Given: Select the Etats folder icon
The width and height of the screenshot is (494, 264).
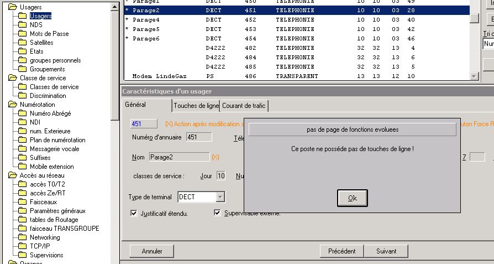Looking at the screenshot, I should coord(22,51).
